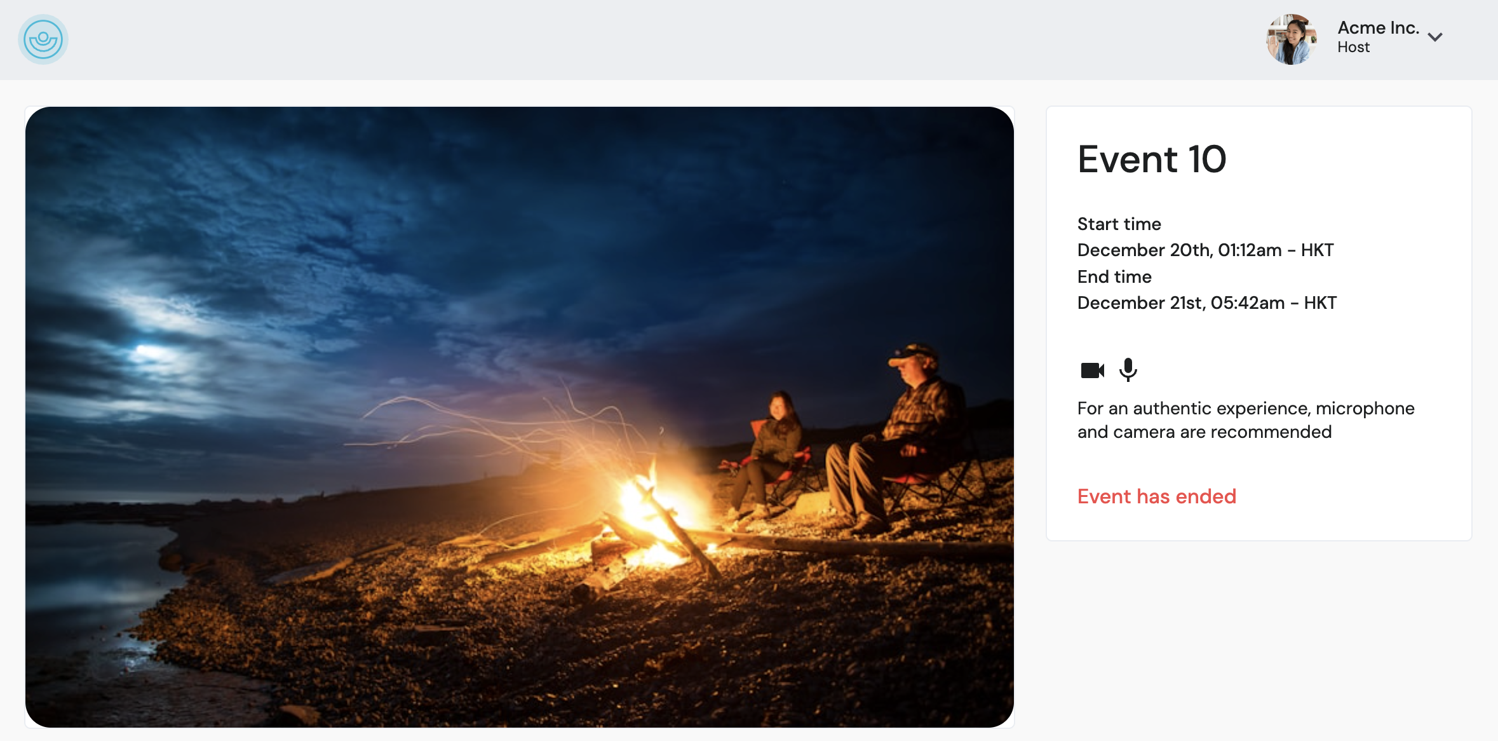Click the End time label
The height and width of the screenshot is (741, 1498).
pos(1114,277)
